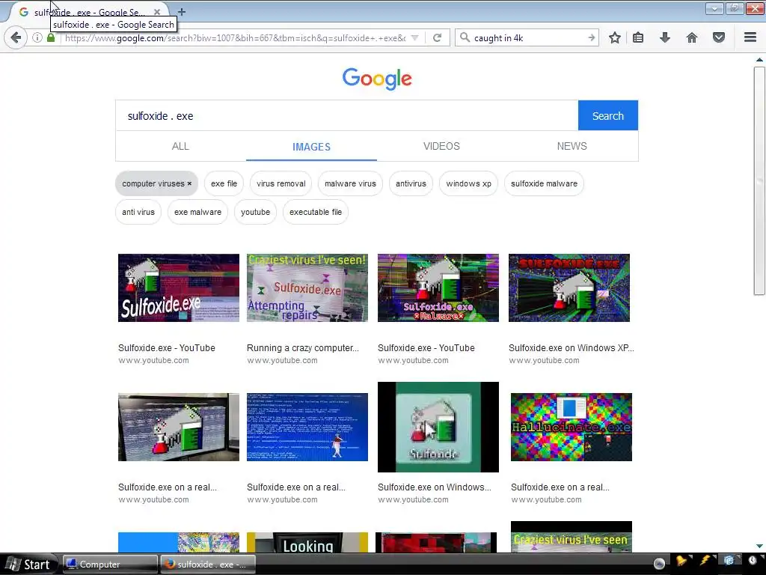Viewport: 766px width, 575px height.
Task: Show bookmarks list icon in toolbar
Action: point(638,37)
